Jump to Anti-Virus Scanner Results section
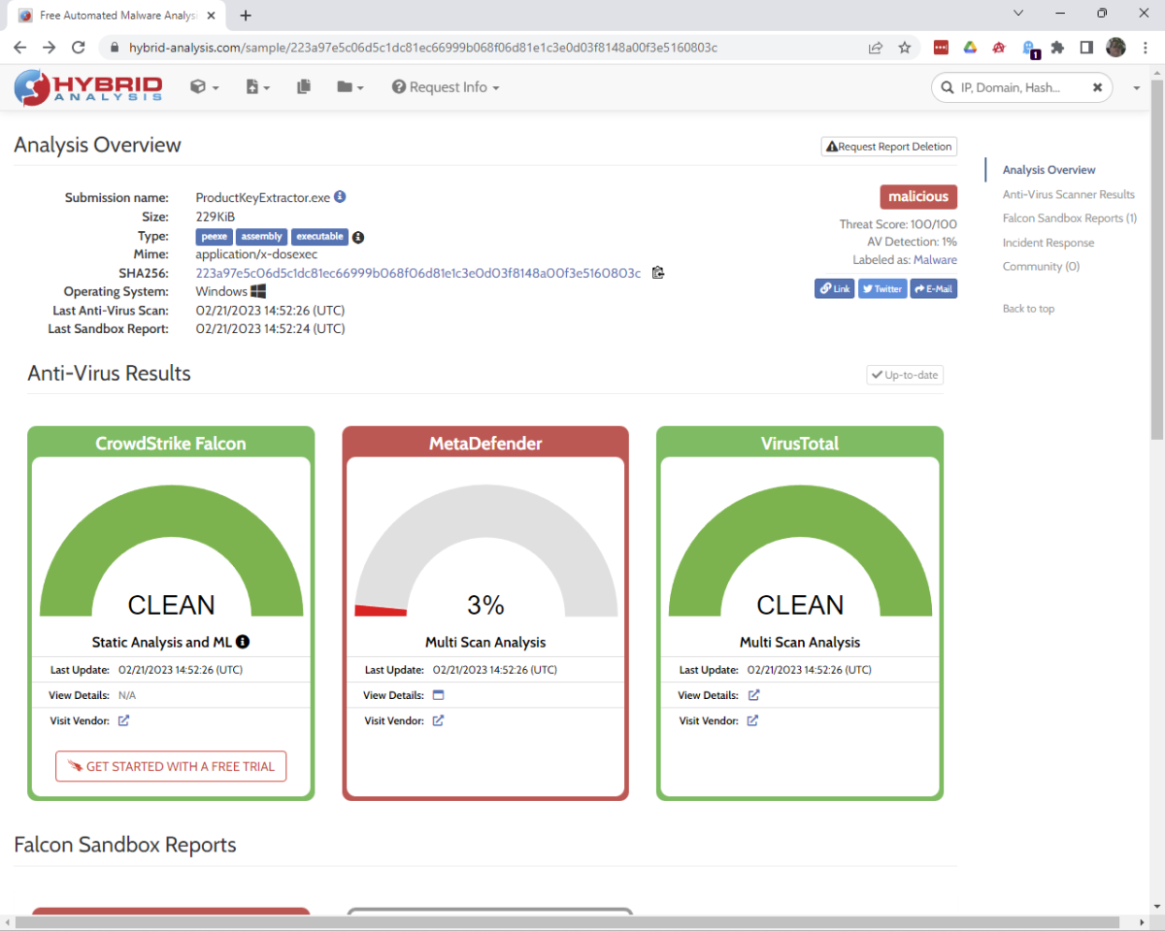 [x=1069, y=194]
